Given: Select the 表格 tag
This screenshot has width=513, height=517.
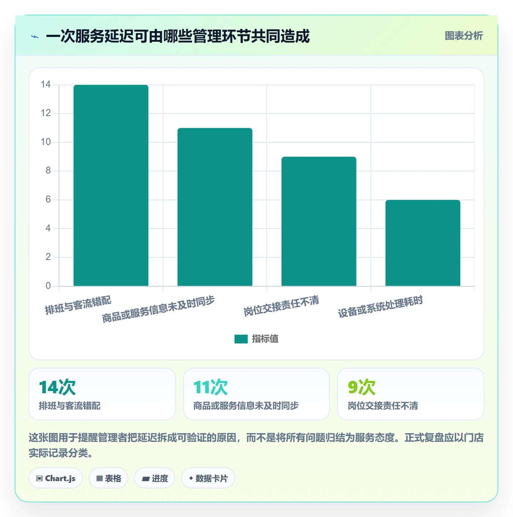Looking at the screenshot, I should coord(108,478).
